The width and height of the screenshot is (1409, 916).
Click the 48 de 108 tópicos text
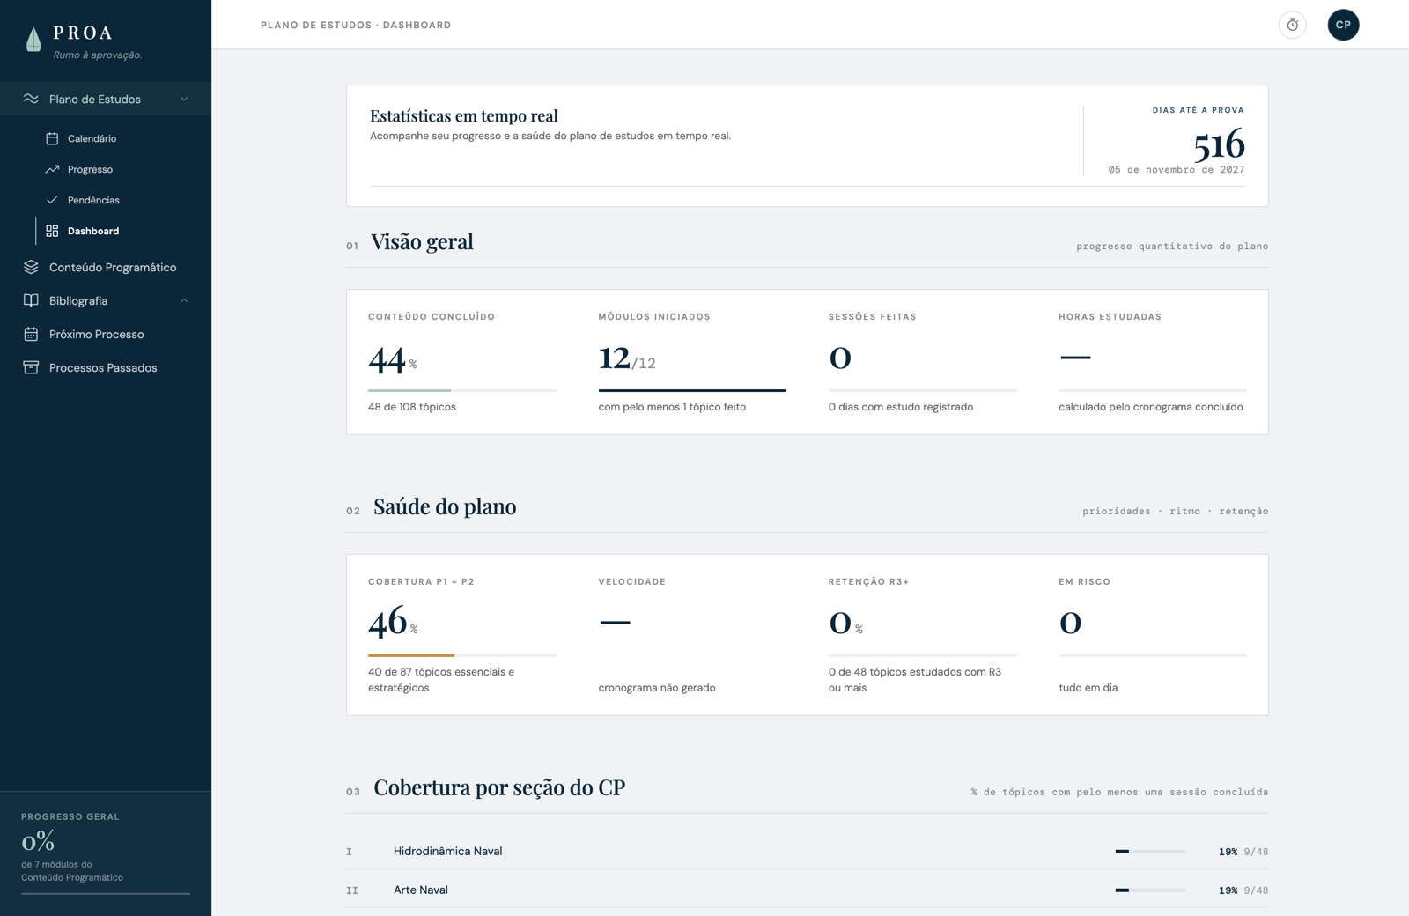tap(412, 407)
